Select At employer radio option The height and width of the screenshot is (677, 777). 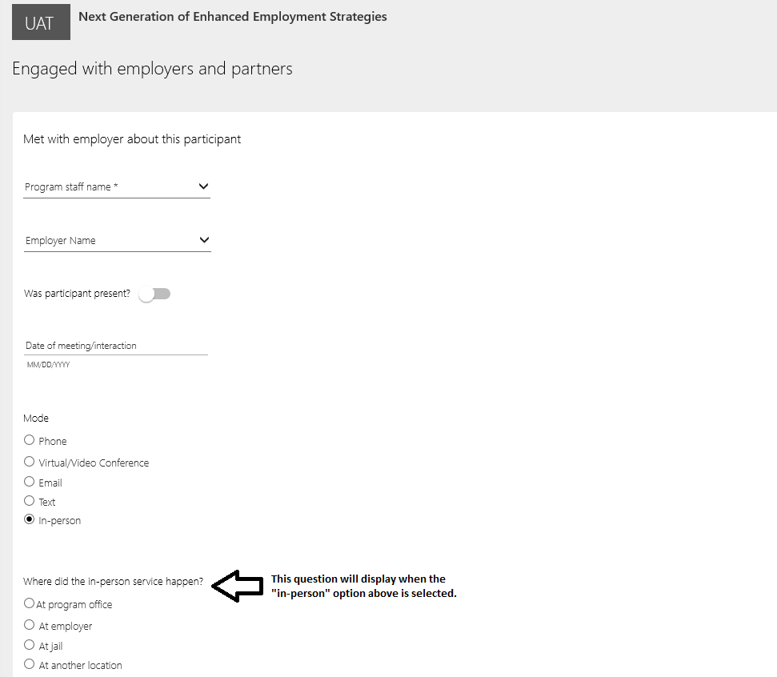coord(30,625)
